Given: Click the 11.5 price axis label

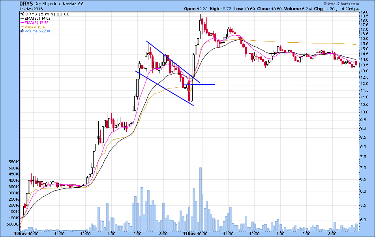Looking at the screenshot, I should click(x=365, y=90).
